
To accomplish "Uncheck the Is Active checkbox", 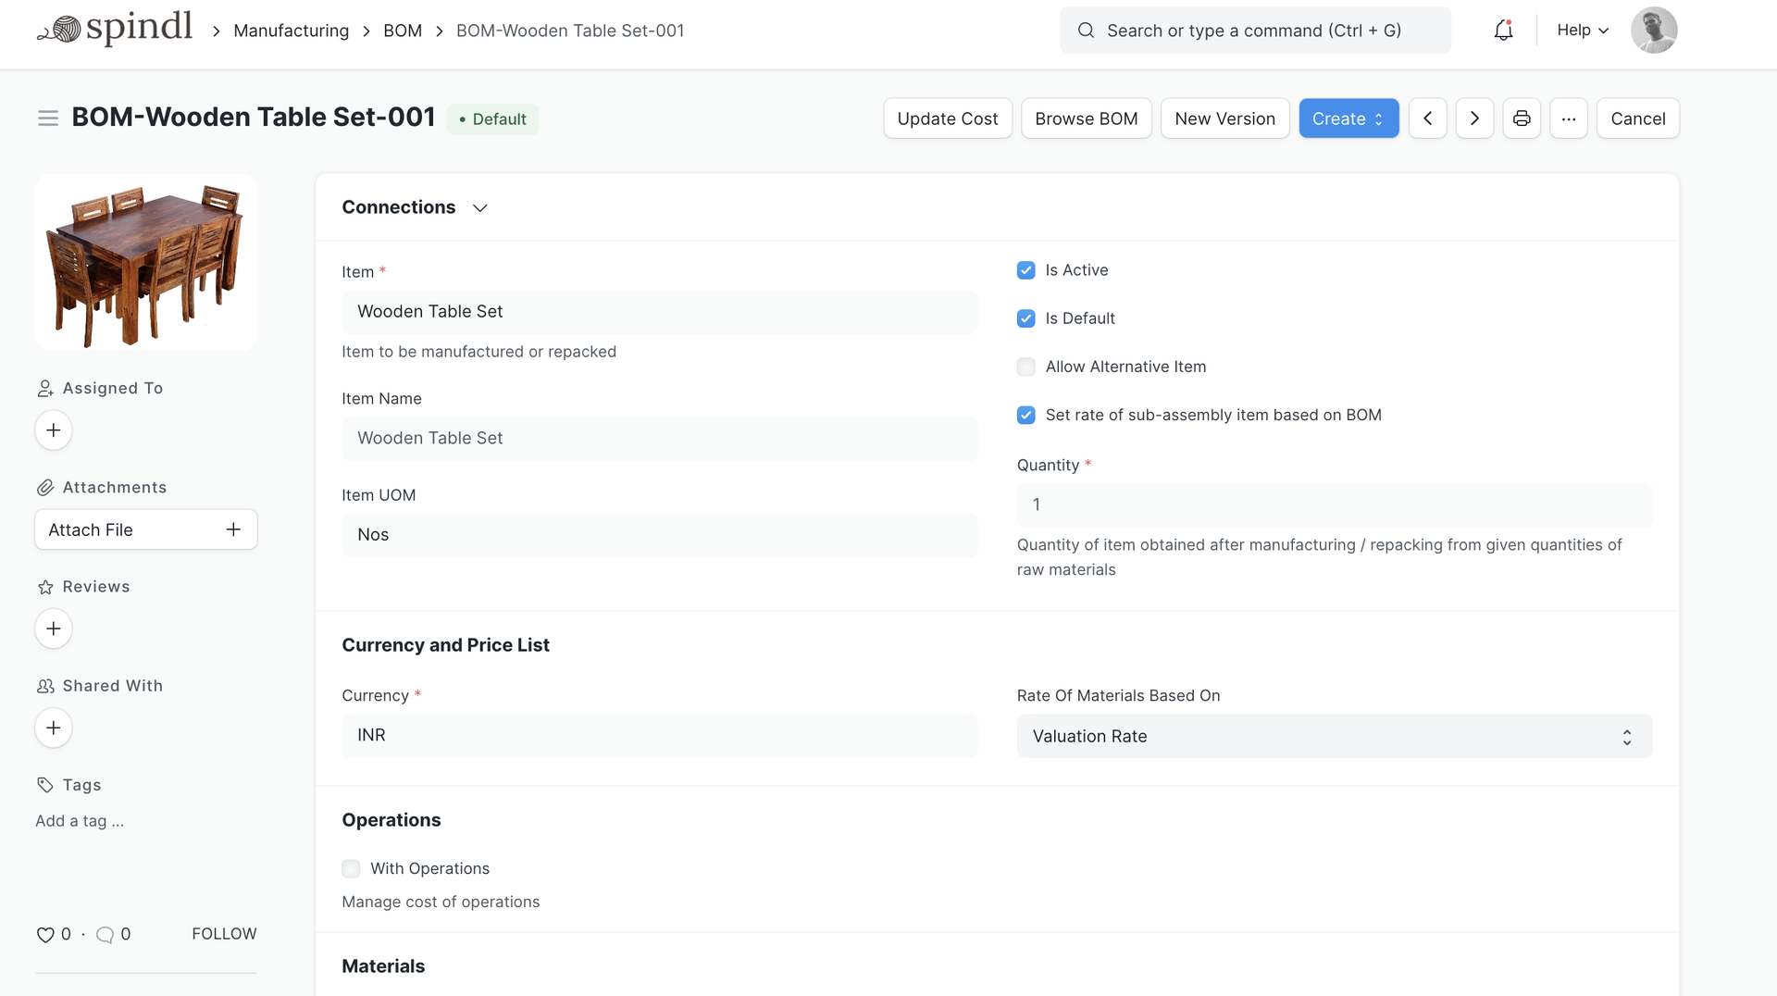I will [1025, 270].
